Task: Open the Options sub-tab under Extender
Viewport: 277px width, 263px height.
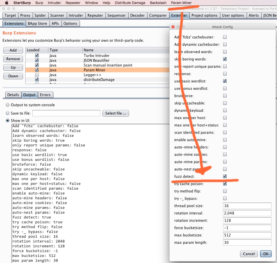Action: (70, 24)
